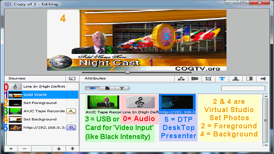Screen dimensions: 274x154
Task: Click the Geometry shapes attributes icon
Action: tap(181, 79)
